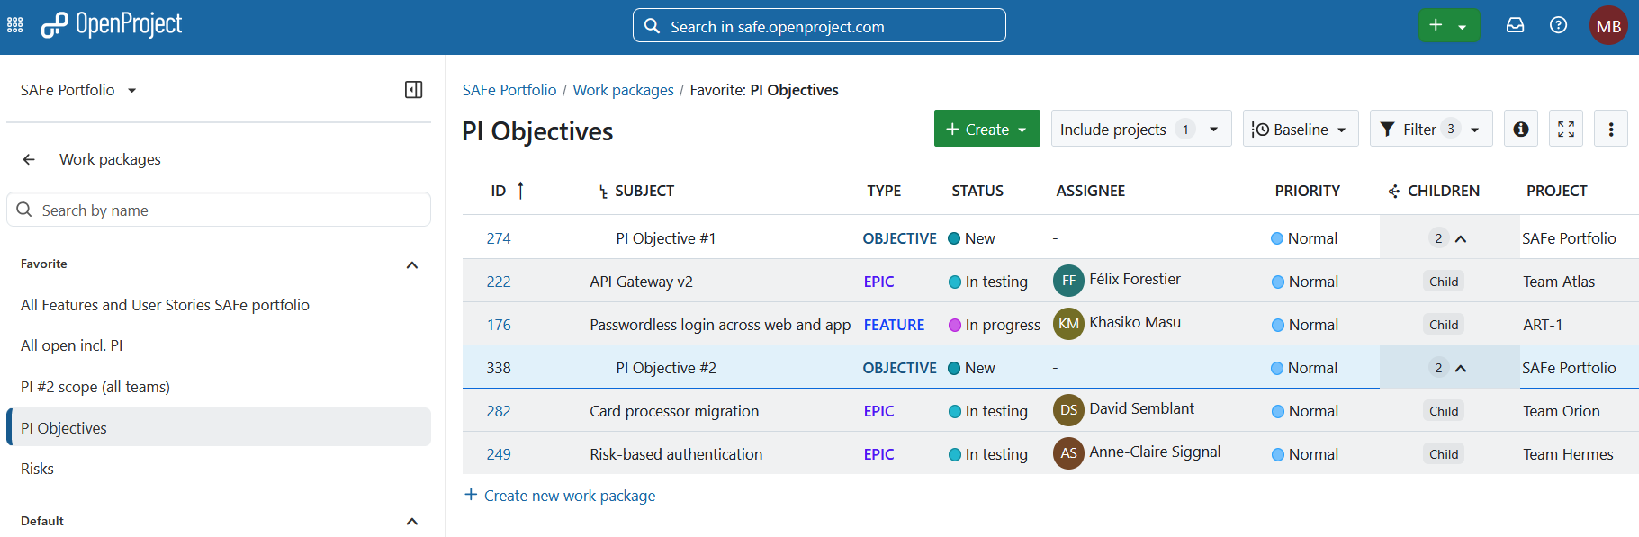1639x537 pixels.
Task: Open the notification center inbox icon
Action: 1516,25
